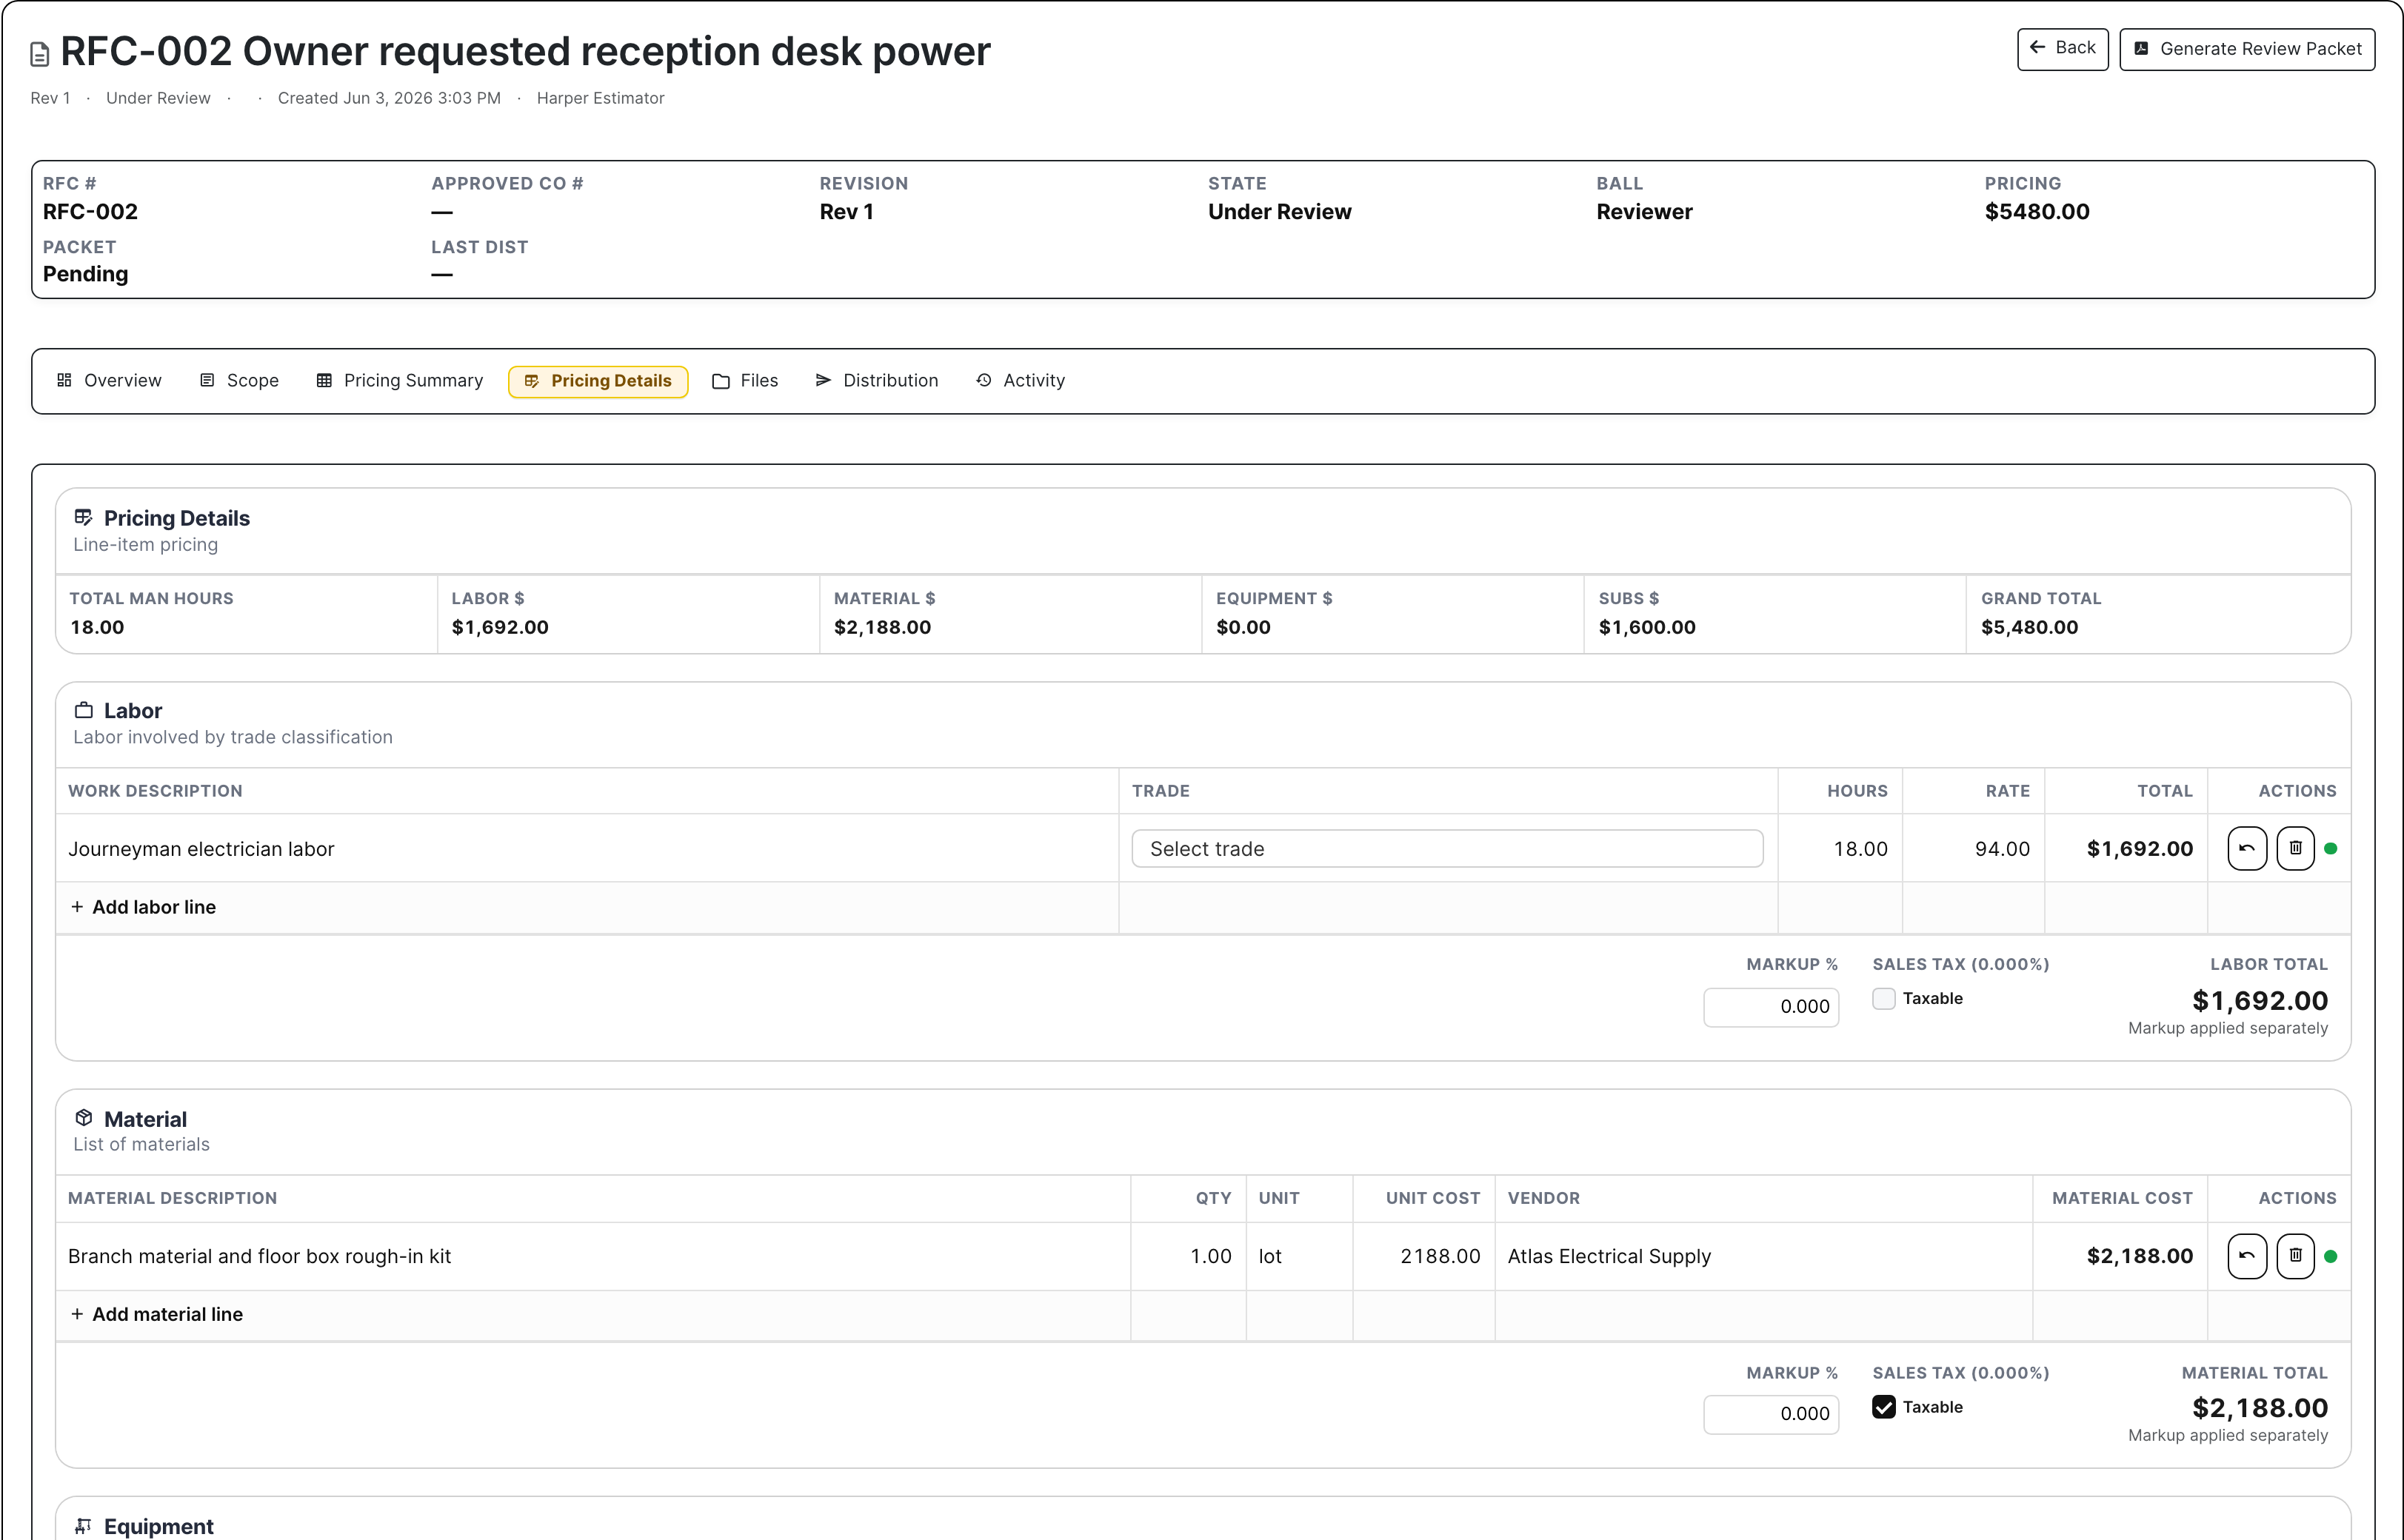Click the green status dot on the material row
This screenshot has width=2404, height=1540.
coord(2331,1256)
